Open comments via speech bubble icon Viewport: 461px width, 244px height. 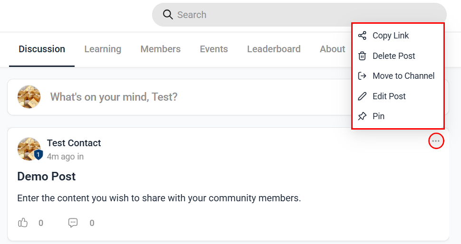point(73,223)
